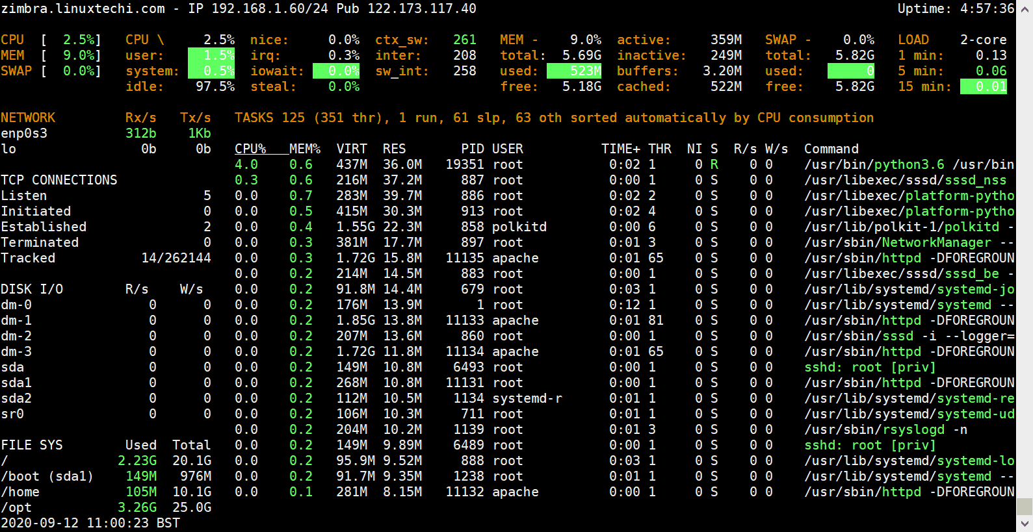Click the cached memory value 522M
This screenshot has width=1033, height=532.
(726, 86)
